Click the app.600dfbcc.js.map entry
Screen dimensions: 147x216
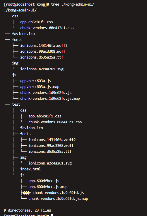[48, 187]
